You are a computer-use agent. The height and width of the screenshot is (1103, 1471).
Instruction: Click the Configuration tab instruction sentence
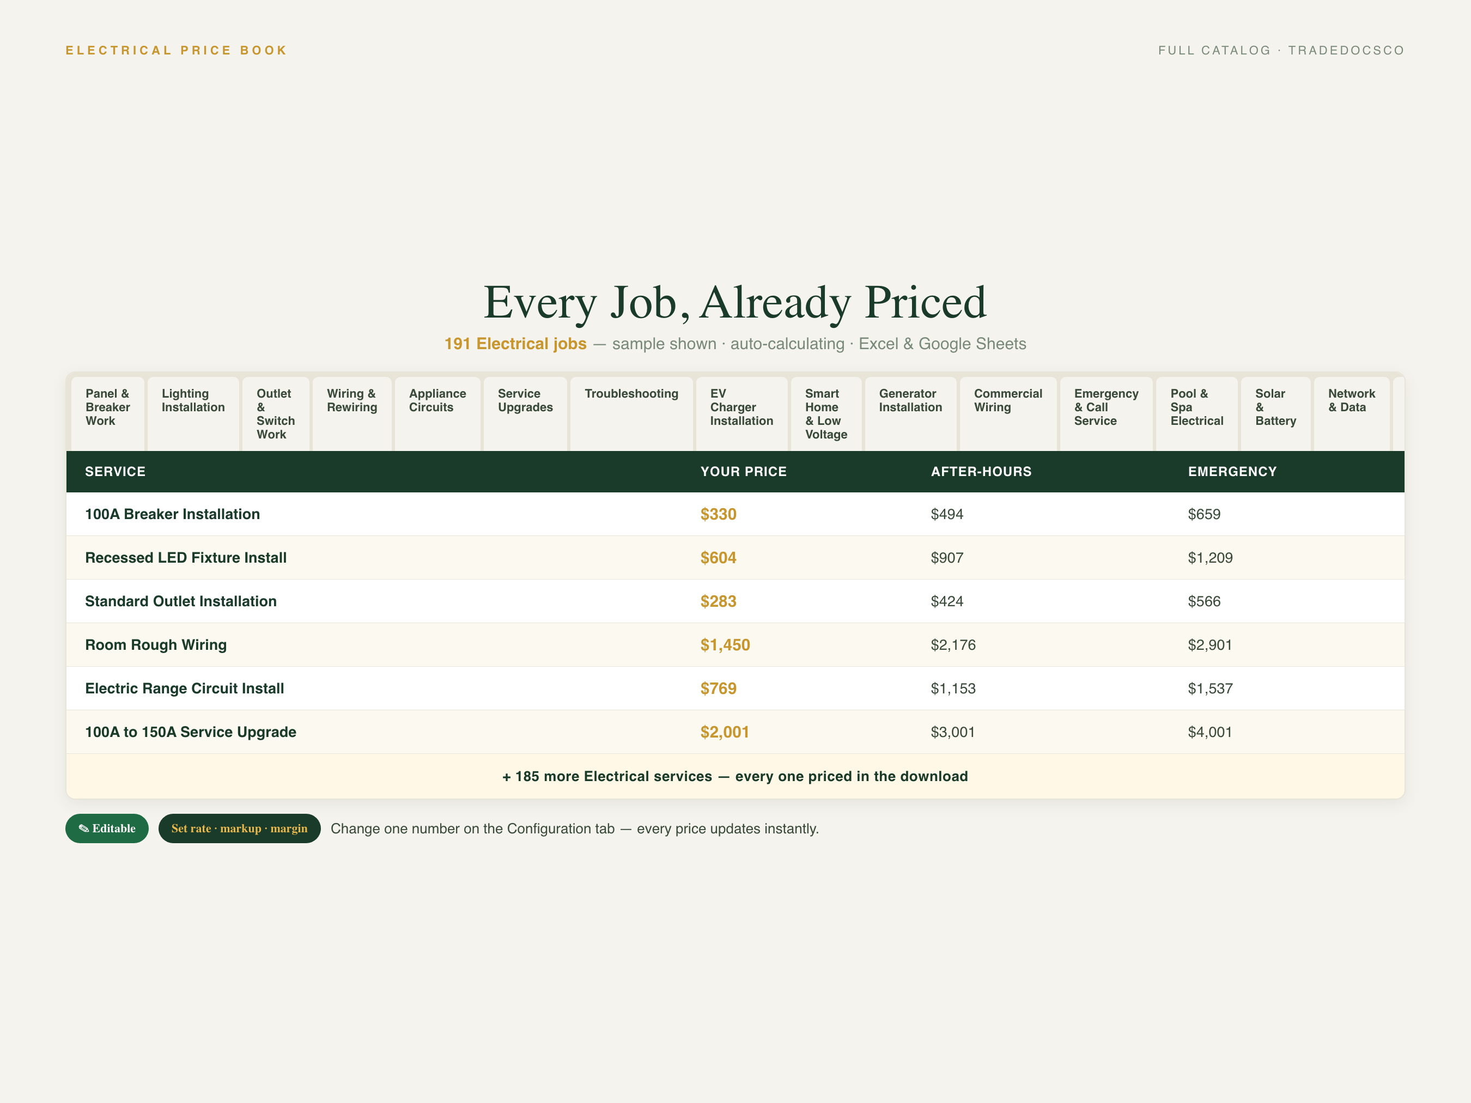coord(575,828)
